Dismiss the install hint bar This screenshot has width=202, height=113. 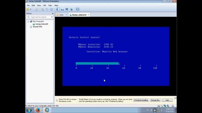(x=175, y=98)
